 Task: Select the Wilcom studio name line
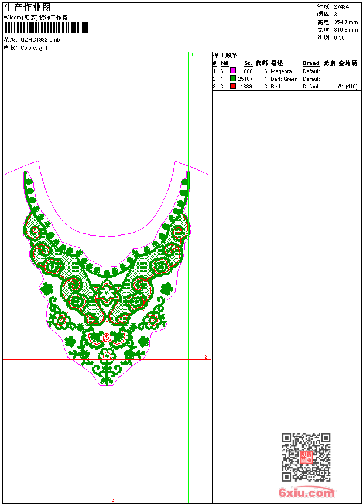pos(36,18)
